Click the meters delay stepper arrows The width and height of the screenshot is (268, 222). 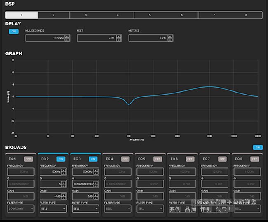[x=170, y=38]
